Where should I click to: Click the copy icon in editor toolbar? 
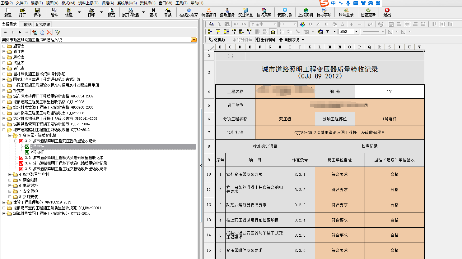coord(211,24)
